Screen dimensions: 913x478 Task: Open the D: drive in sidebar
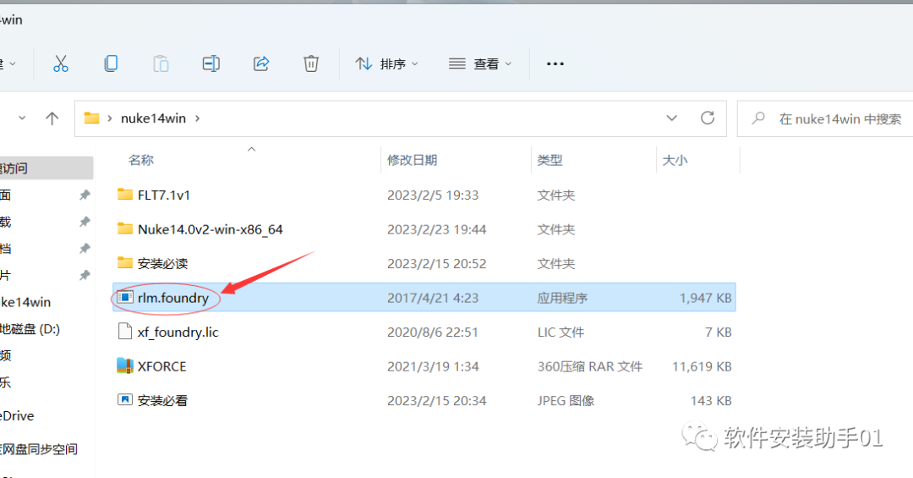click(x=30, y=329)
